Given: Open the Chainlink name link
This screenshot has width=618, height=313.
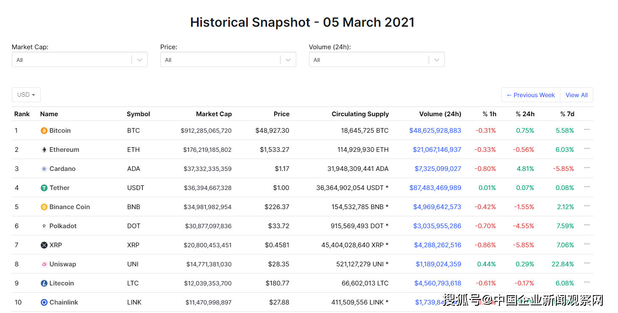Looking at the screenshot, I should click(64, 302).
